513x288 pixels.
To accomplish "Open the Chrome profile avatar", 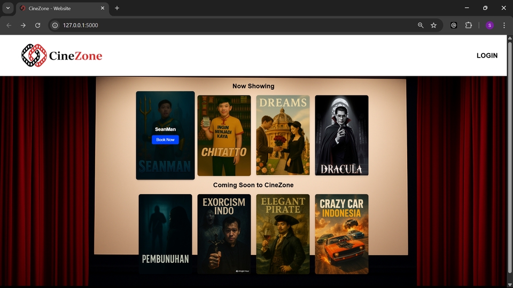I will [x=489, y=25].
